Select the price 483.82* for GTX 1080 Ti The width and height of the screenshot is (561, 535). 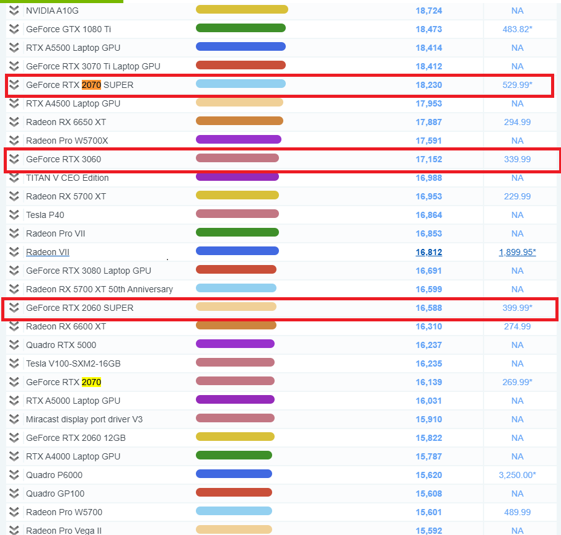point(518,29)
